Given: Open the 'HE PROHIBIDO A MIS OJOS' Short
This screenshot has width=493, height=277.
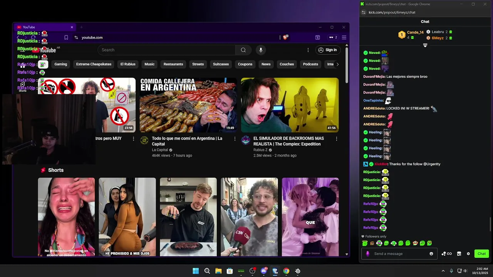Looking at the screenshot, I should [127, 217].
